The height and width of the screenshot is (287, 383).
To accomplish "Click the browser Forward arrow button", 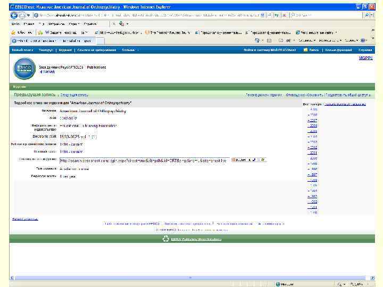I will (x=22, y=15).
